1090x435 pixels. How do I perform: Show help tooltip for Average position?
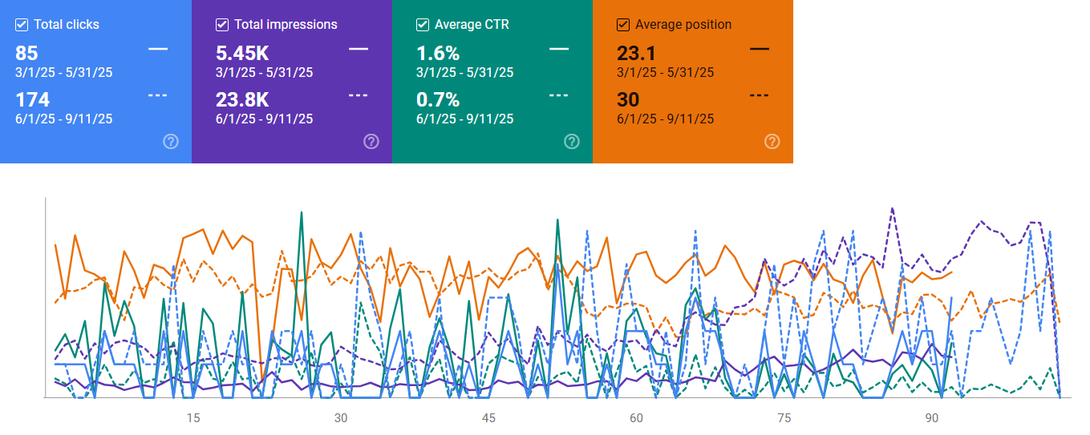point(772,142)
